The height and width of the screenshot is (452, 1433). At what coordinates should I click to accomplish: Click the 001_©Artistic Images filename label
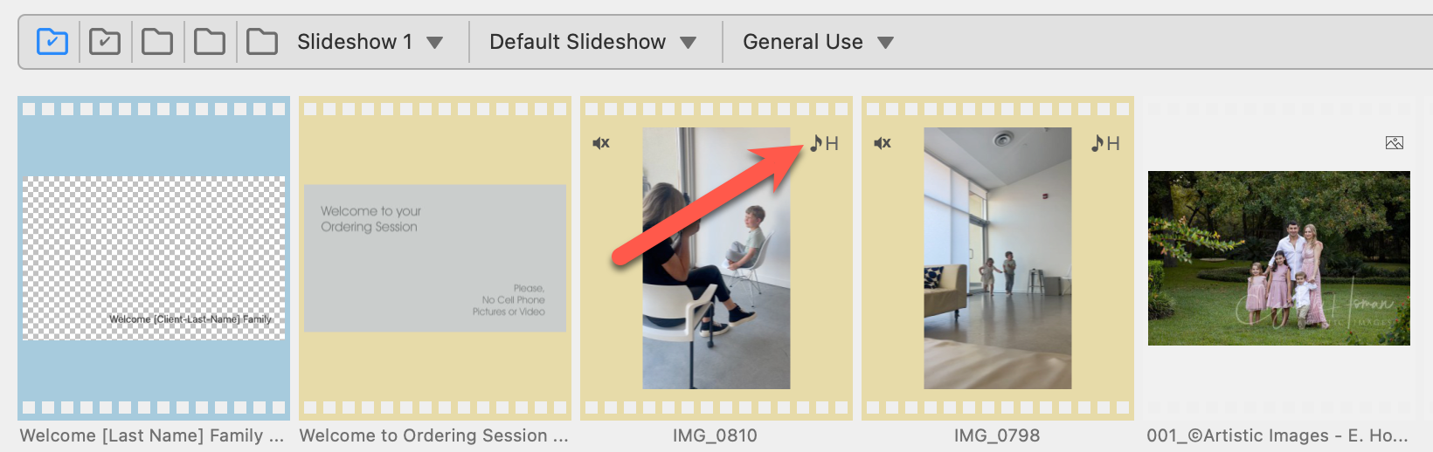pos(1277,435)
